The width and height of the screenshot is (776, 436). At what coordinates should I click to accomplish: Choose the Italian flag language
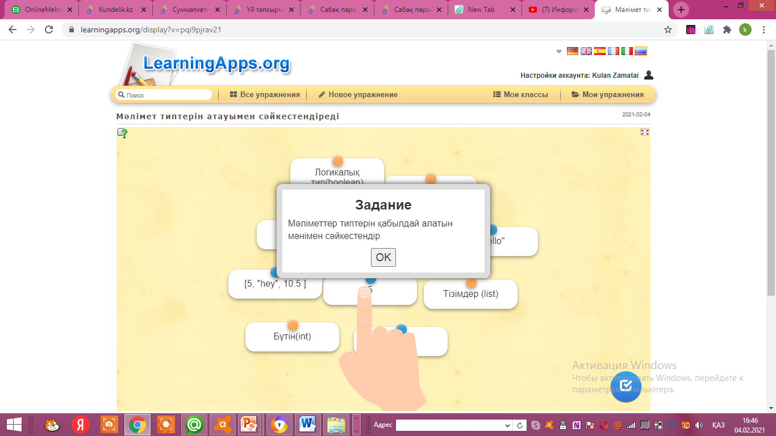point(627,51)
